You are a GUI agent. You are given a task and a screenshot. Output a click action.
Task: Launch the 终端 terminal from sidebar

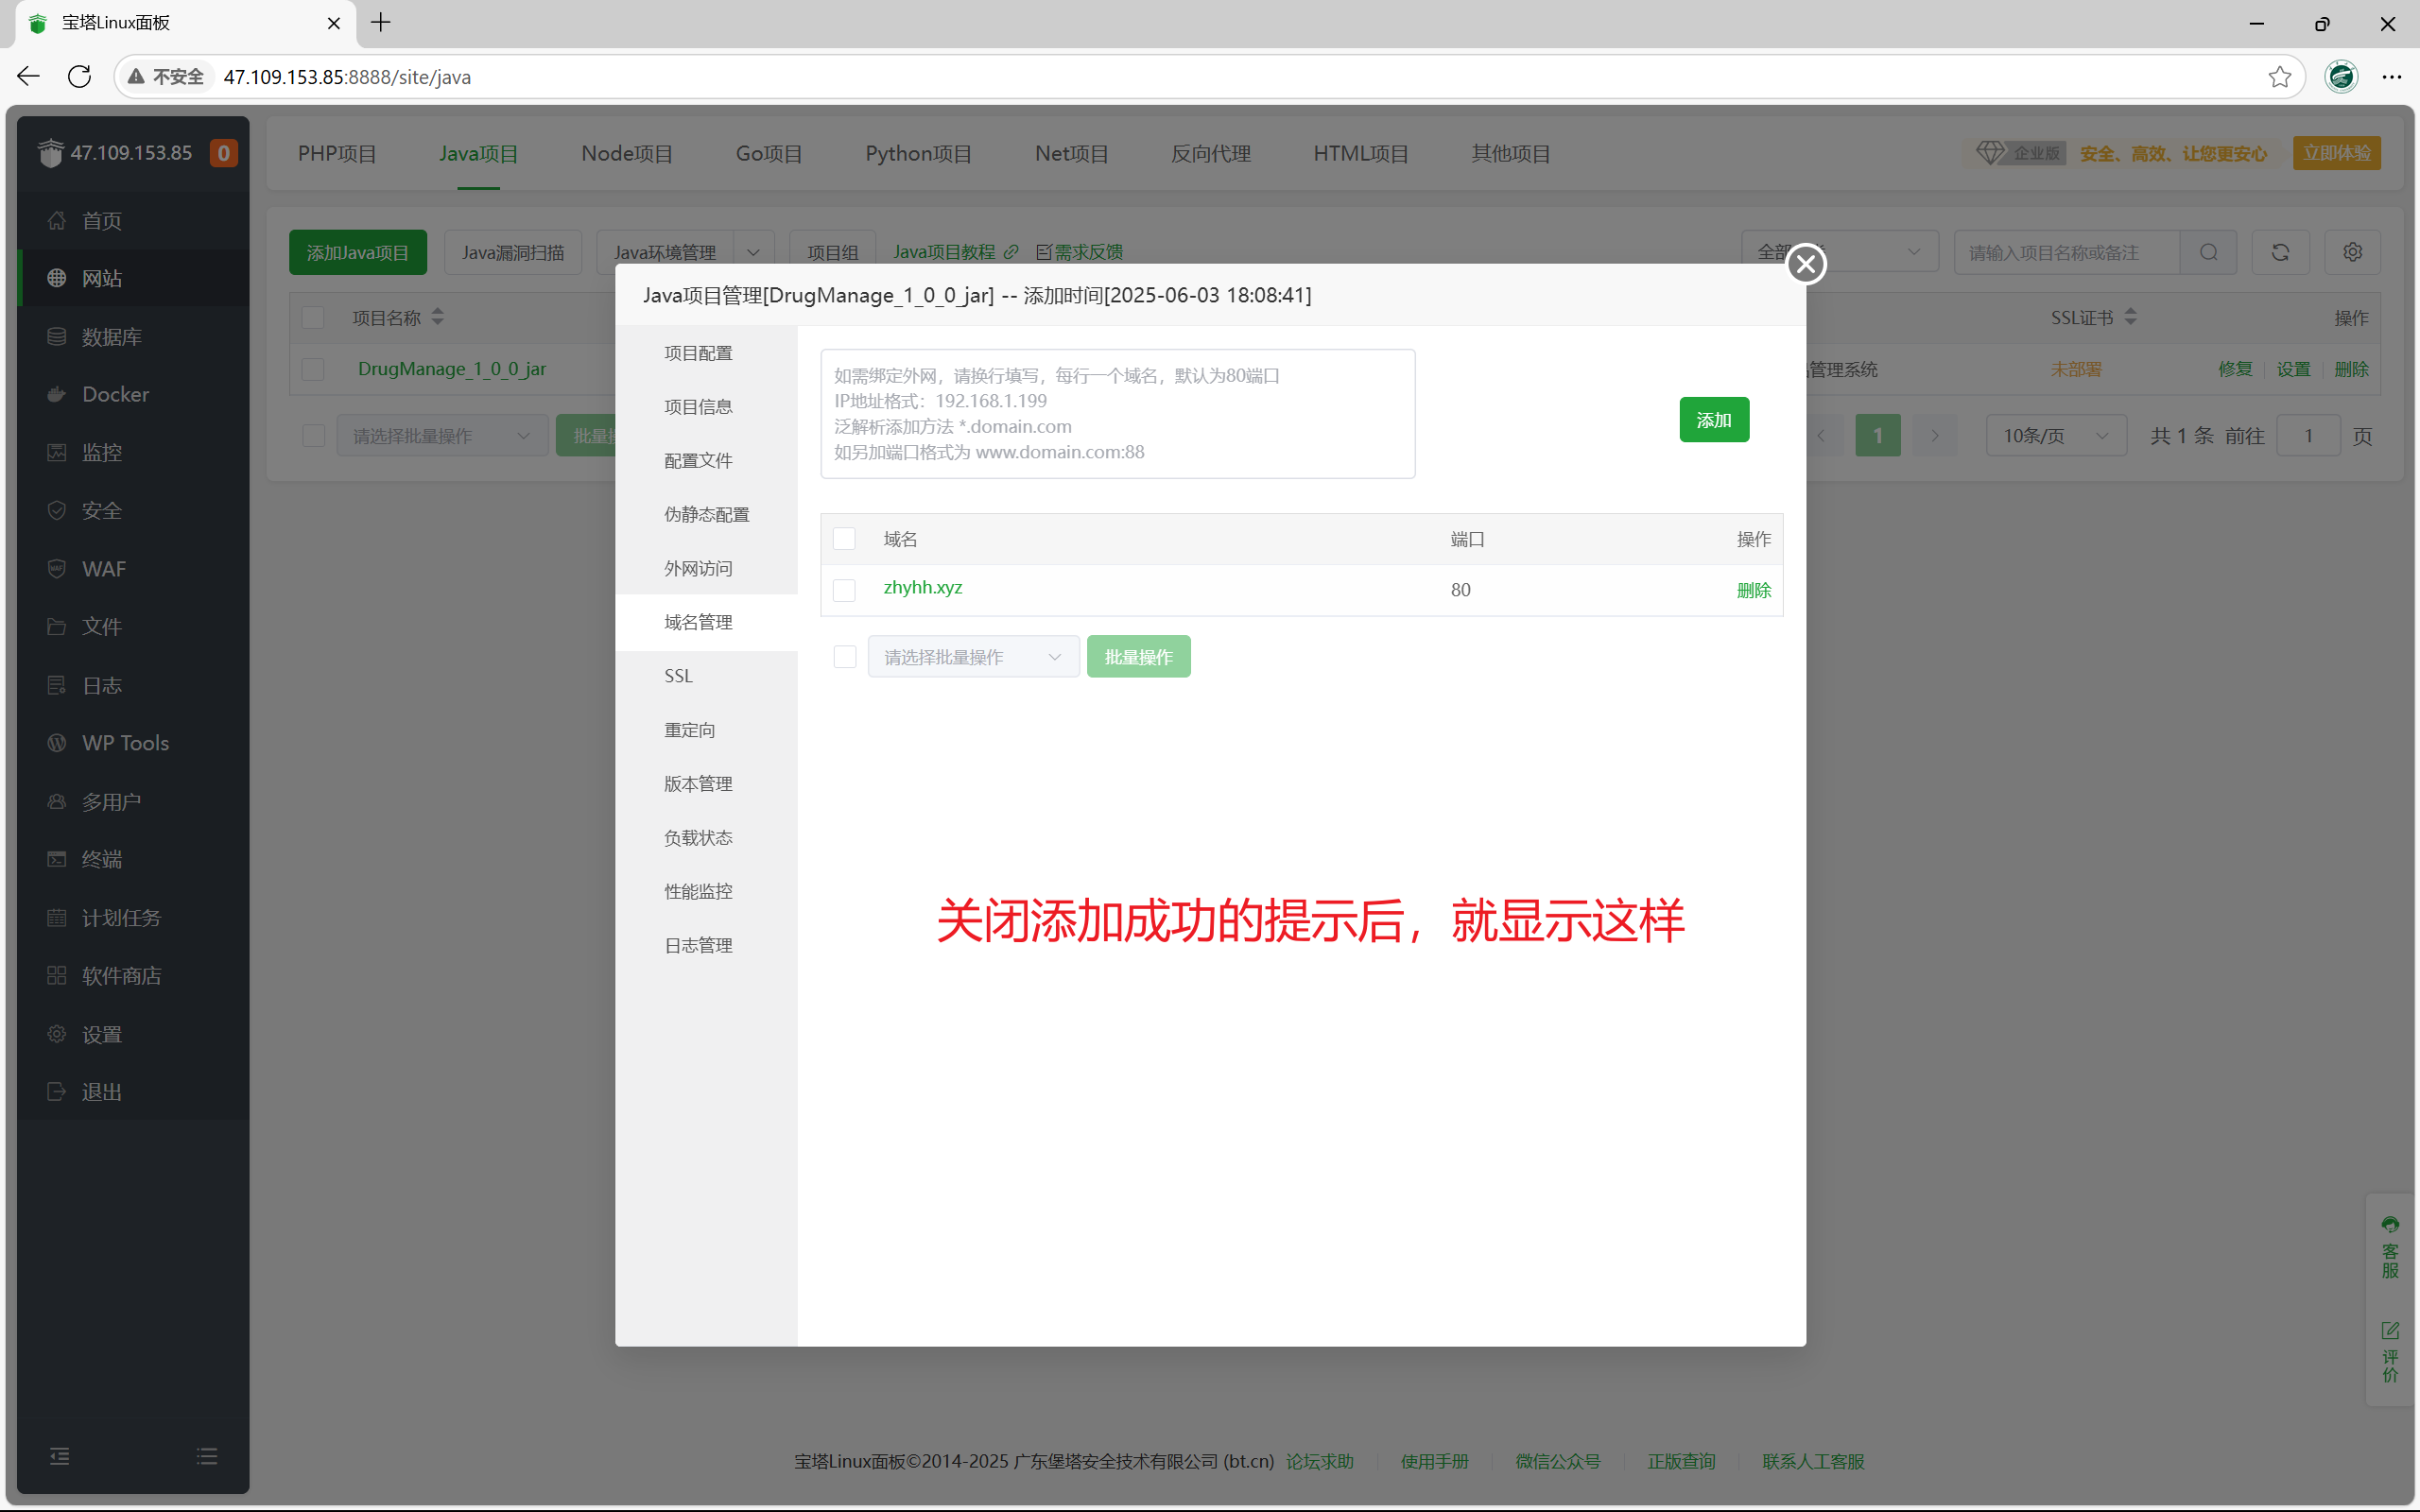coord(102,859)
